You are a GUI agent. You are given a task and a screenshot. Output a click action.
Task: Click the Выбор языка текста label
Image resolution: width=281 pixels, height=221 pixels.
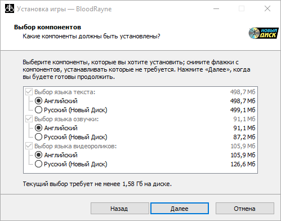point(65,92)
